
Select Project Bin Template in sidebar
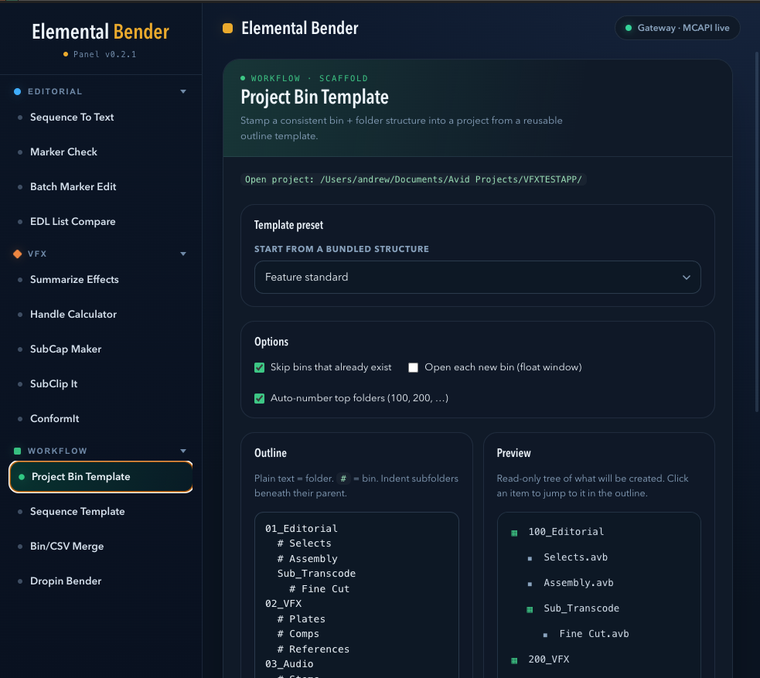click(x=101, y=477)
